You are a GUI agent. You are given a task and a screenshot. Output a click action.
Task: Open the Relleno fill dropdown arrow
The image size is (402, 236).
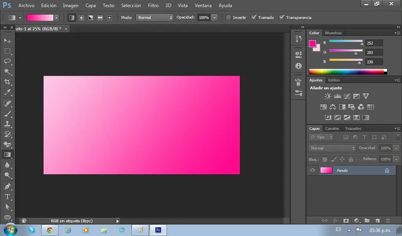pyautogui.click(x=397, y=159)
